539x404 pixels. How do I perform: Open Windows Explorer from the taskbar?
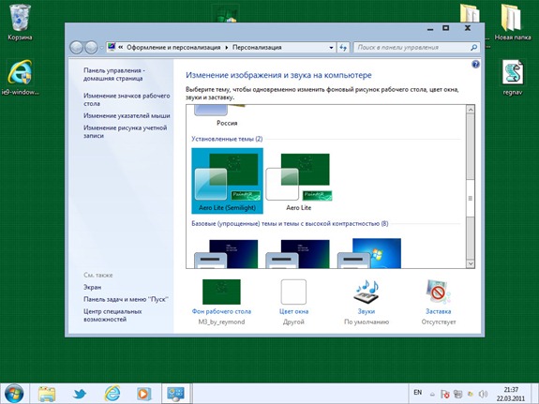tap(47, 394)
